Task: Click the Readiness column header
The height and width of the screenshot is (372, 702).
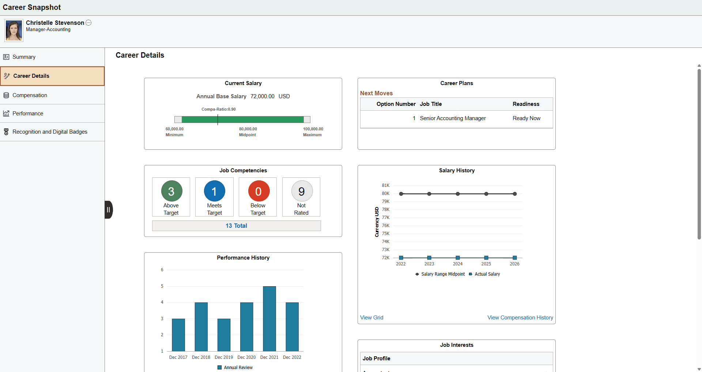Action: [x=526, y=104]
